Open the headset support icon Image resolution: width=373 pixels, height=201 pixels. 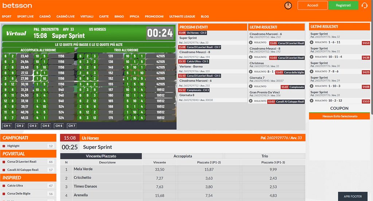point(364,5)
